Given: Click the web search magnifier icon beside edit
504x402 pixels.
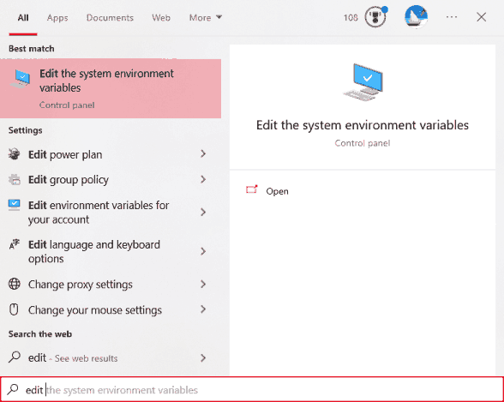Looking at the screenshot, I should click(14, 357).
